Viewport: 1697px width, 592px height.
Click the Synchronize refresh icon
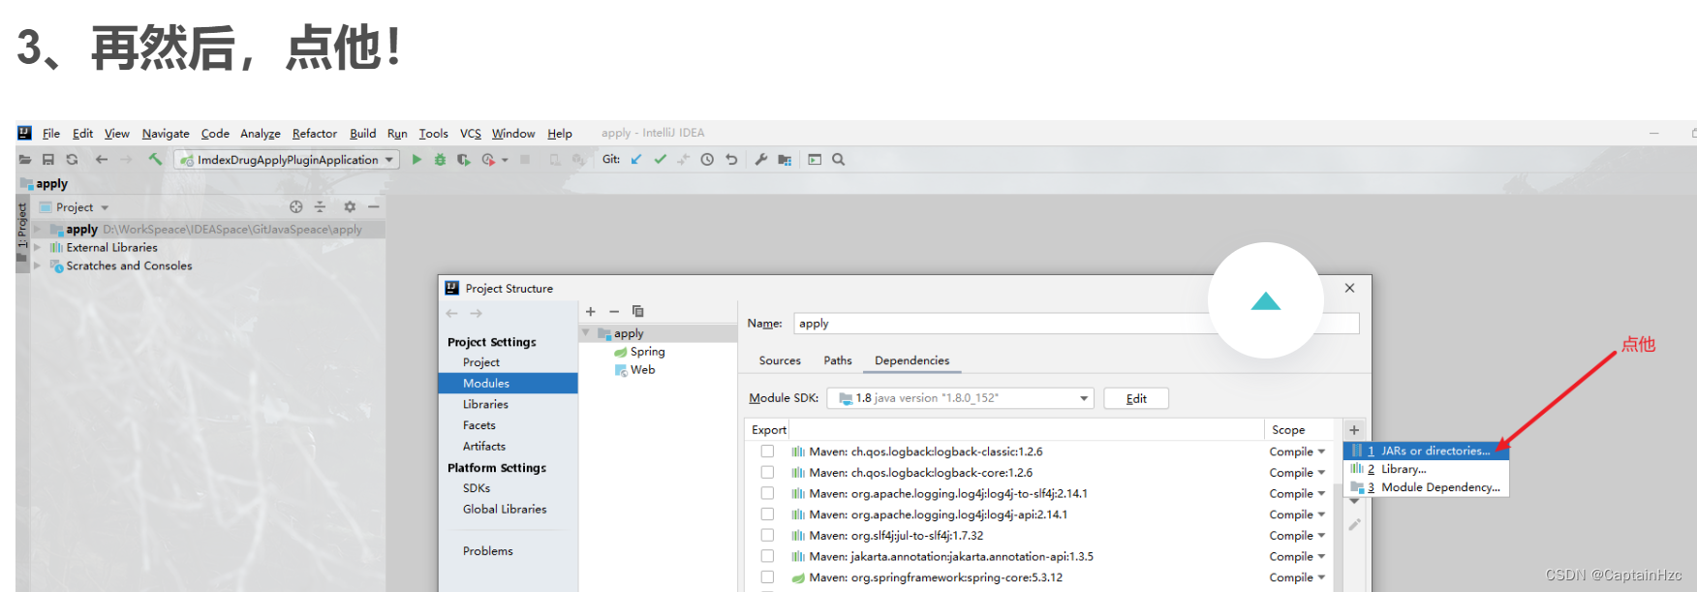(72, 160)
